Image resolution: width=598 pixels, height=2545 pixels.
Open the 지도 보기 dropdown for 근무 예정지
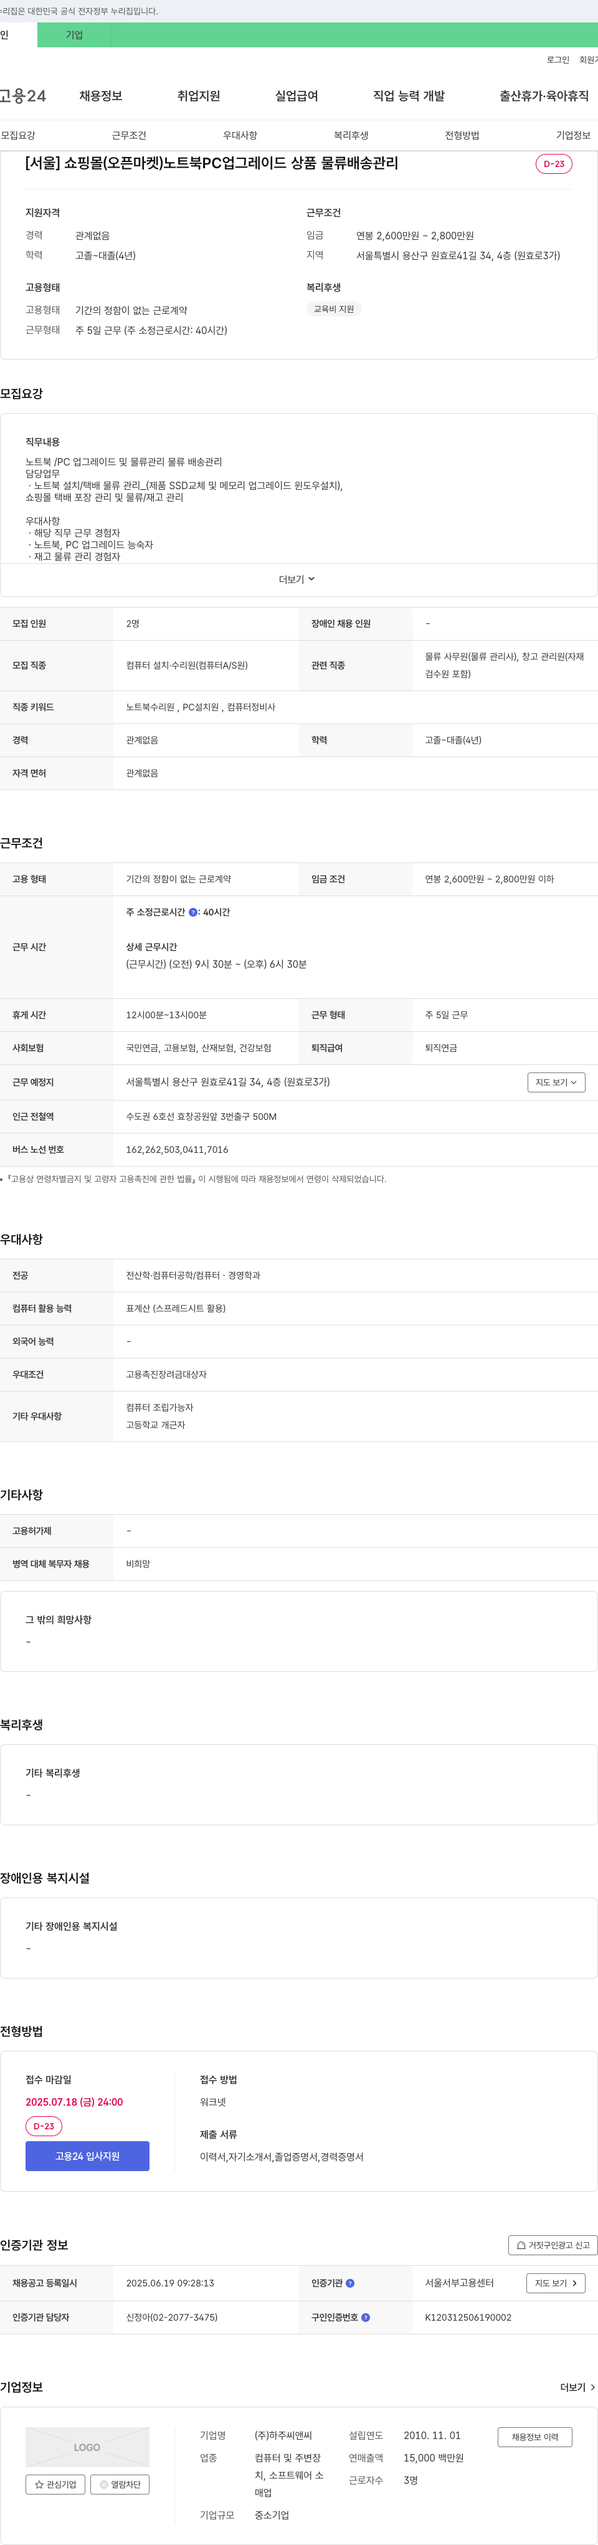click(x=556, y=1083)
